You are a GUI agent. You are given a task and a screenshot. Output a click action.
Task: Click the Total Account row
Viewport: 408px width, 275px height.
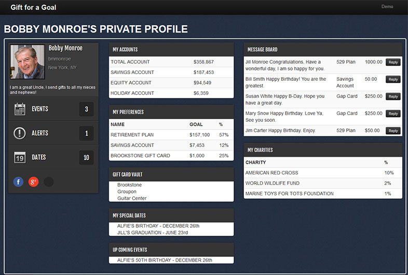[171, 62]
